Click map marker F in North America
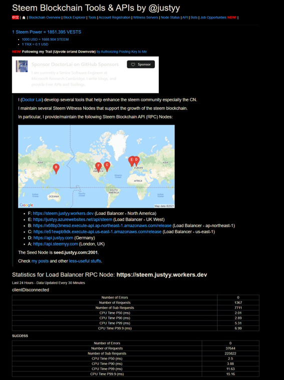 (x=98, y=167)
